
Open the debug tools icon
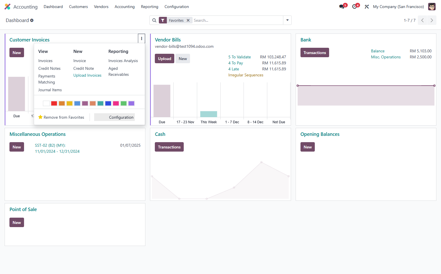[367, 7]
